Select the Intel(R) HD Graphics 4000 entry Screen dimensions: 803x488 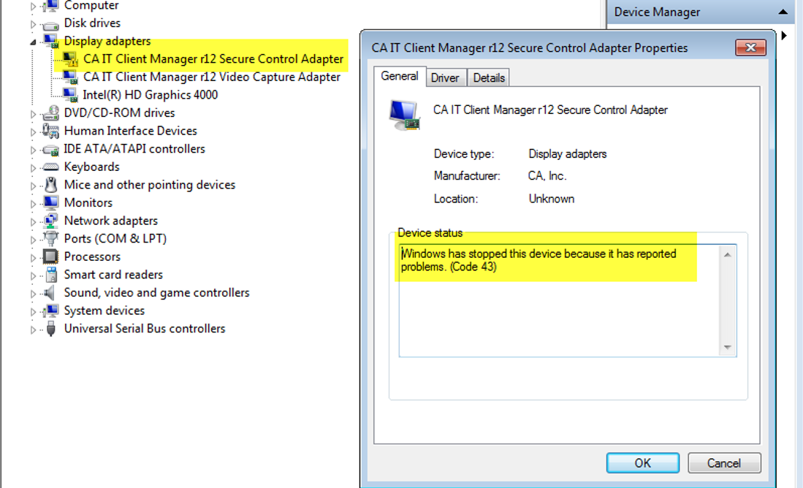pyautogui.click(x=150, y=95)
